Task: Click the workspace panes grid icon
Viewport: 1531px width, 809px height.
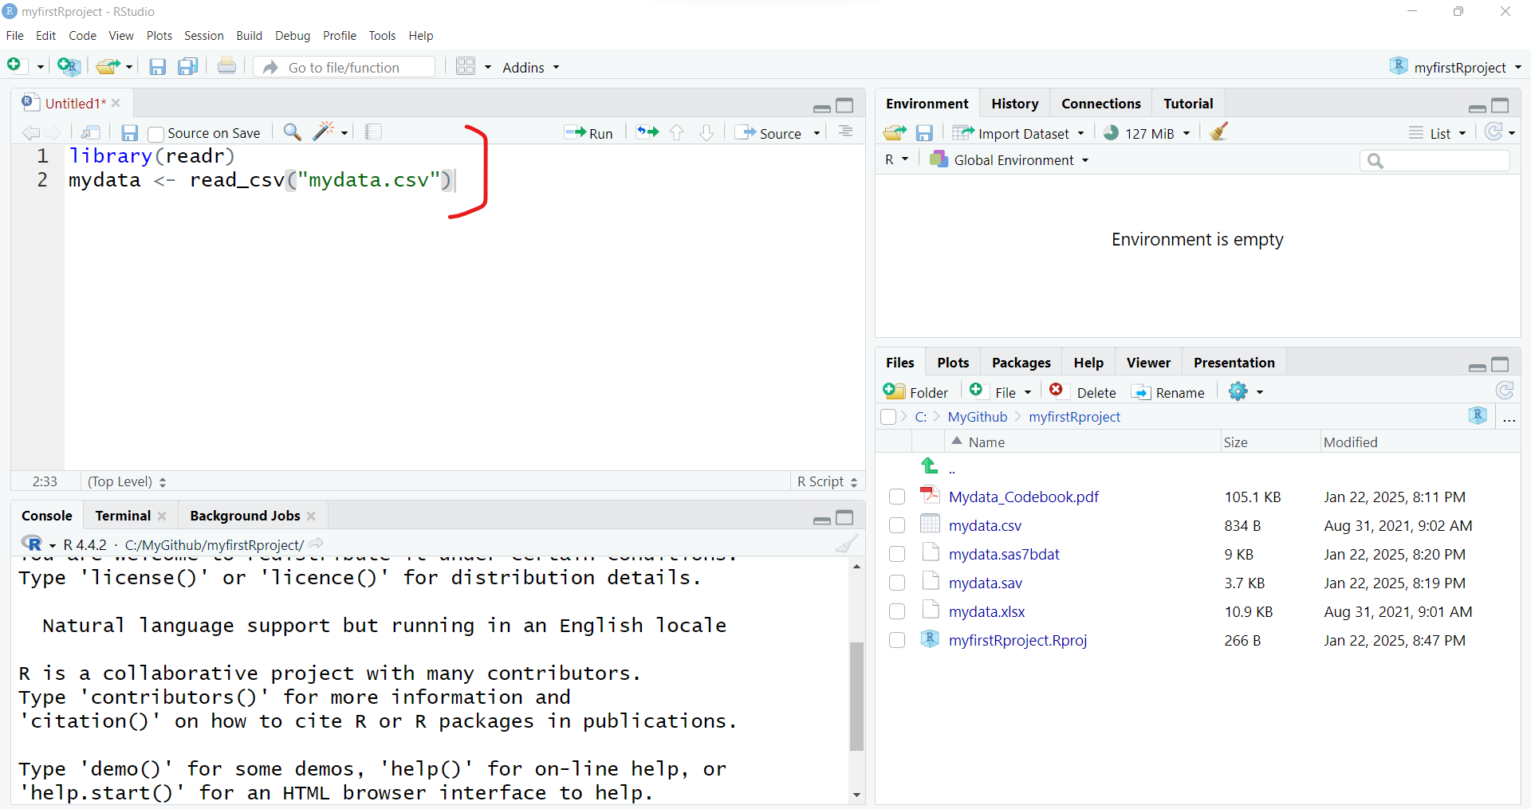Action: [466, 66]
